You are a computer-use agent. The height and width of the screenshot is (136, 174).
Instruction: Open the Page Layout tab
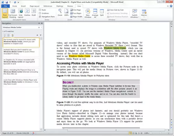pos(34,6)
